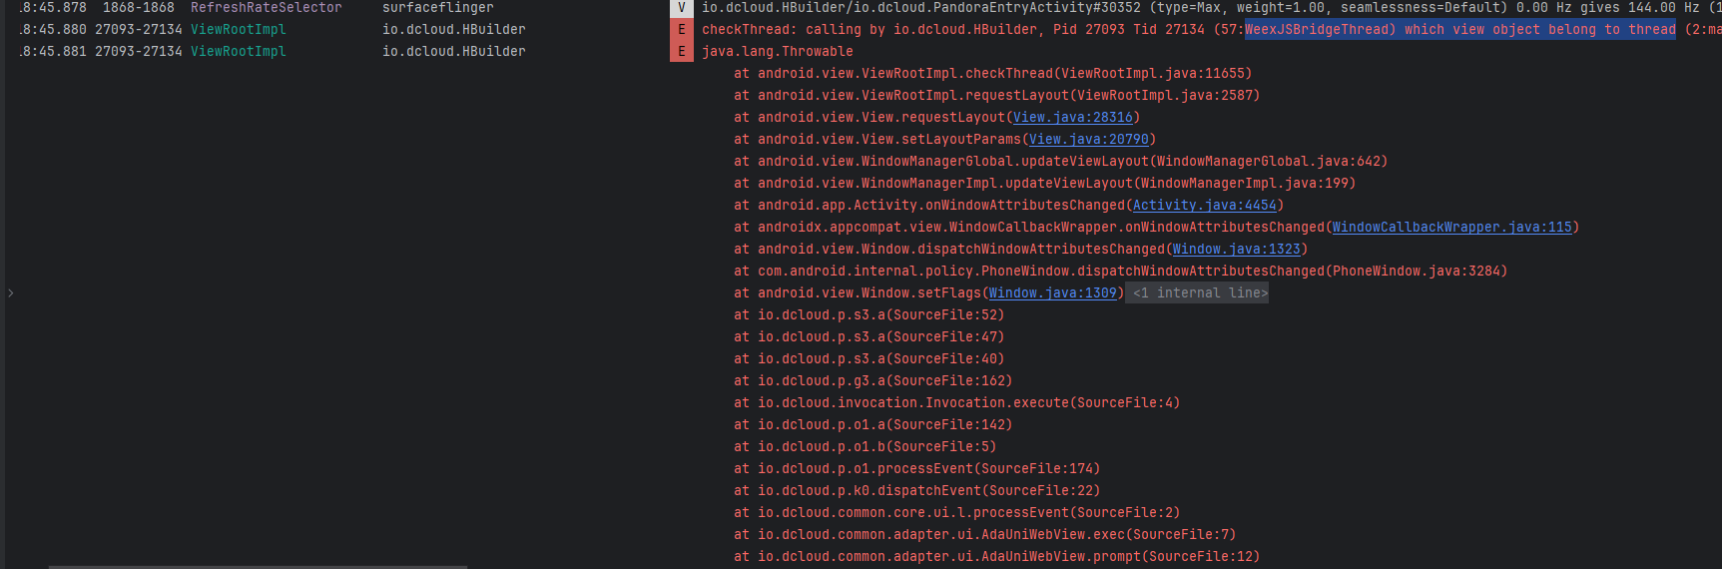Follow the Activity.java:4454 link
Viewport: 1722px width, 569px height.
click(x=1205, y=206)
